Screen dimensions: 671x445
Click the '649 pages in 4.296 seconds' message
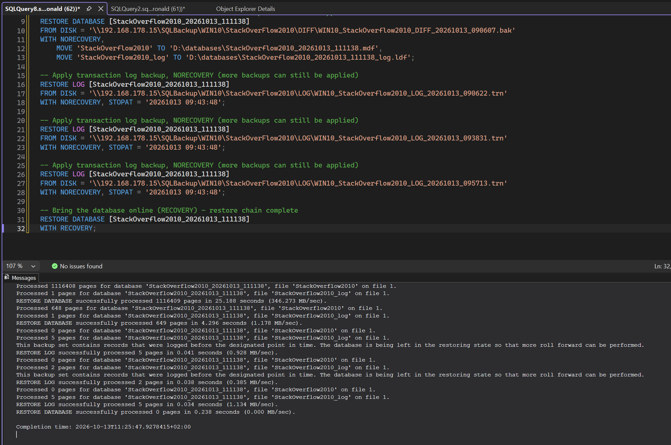tap(159, 323)
